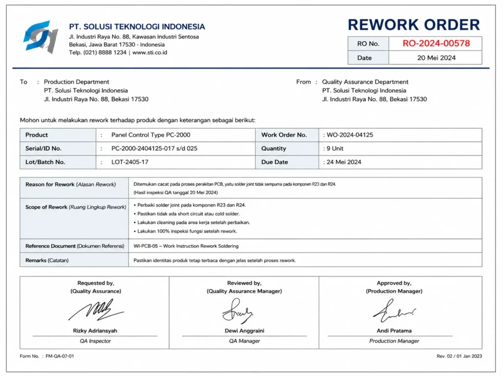Click the Due Date label cell
503x377 pixels.
287,162
